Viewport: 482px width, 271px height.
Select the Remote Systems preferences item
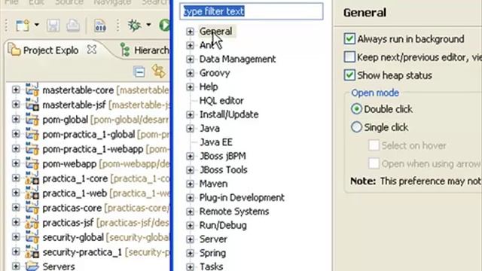coord(234,211)
